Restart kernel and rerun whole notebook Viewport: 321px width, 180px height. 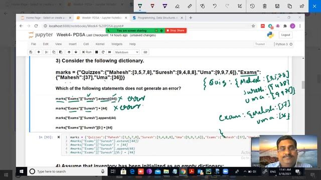(109, 52)
